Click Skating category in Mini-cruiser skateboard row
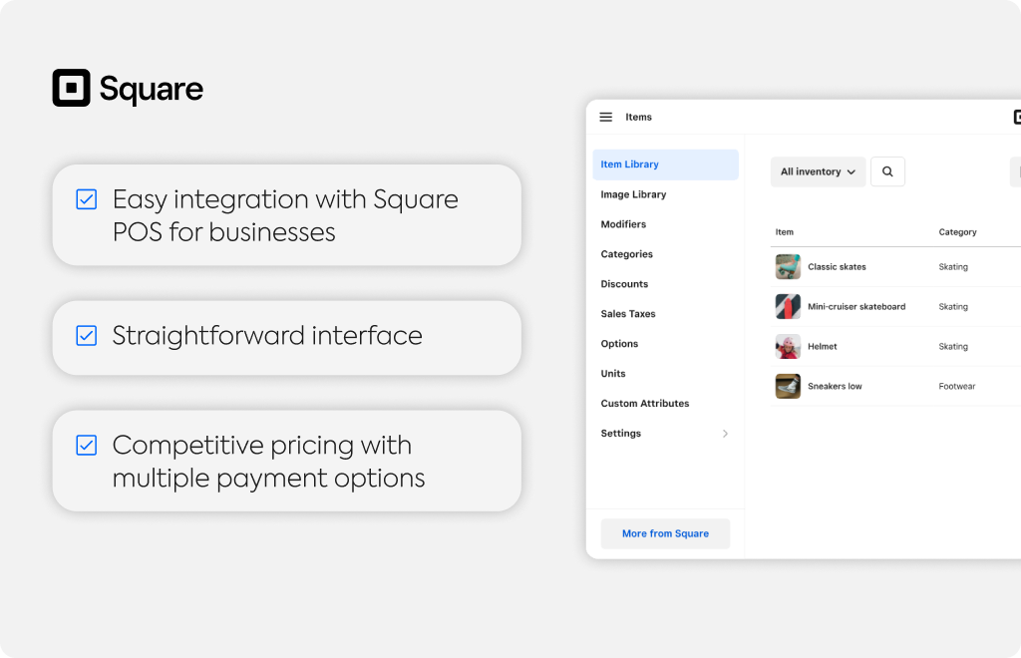 click(952, 307)
